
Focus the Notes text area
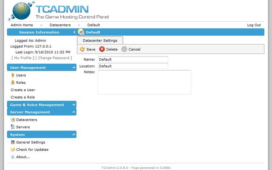pyautogui.click(x=144, y=82)
